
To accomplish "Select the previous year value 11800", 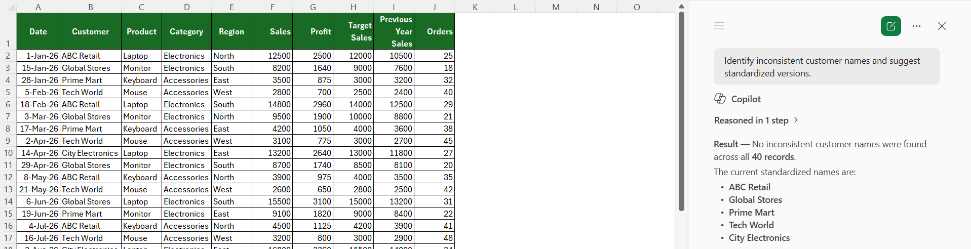I will [394, 153].
